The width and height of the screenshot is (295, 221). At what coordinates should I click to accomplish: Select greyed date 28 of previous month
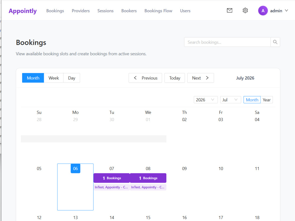point(39,120)
